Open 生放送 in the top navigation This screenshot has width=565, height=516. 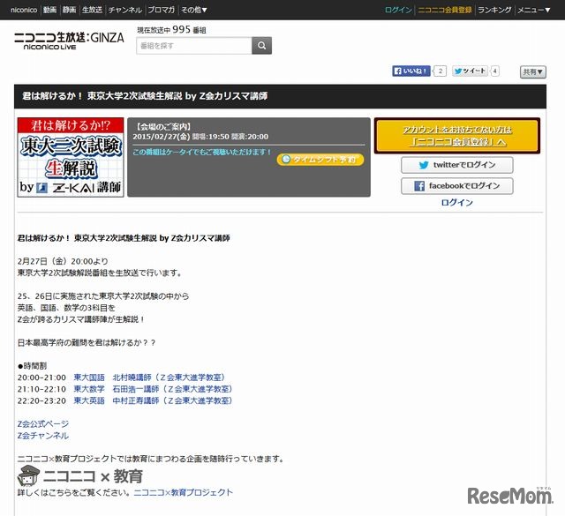(x=92, y=10)
